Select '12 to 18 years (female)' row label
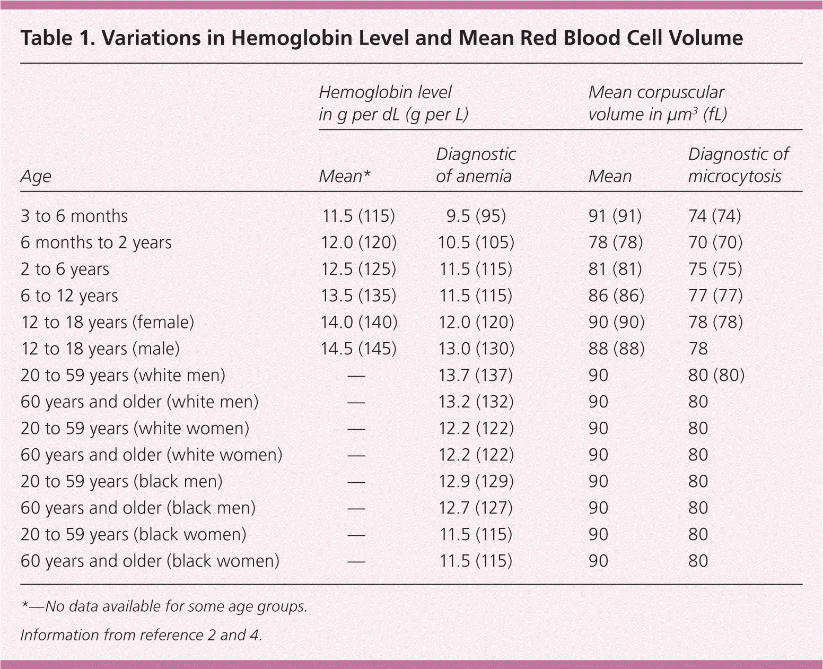Screen dimensions: 823x669 click(x=107, y=322)
